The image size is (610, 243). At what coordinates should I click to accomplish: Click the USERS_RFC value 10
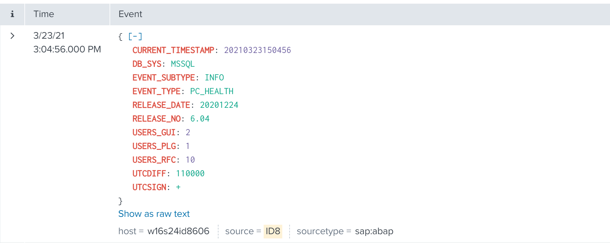pos(190,160)
